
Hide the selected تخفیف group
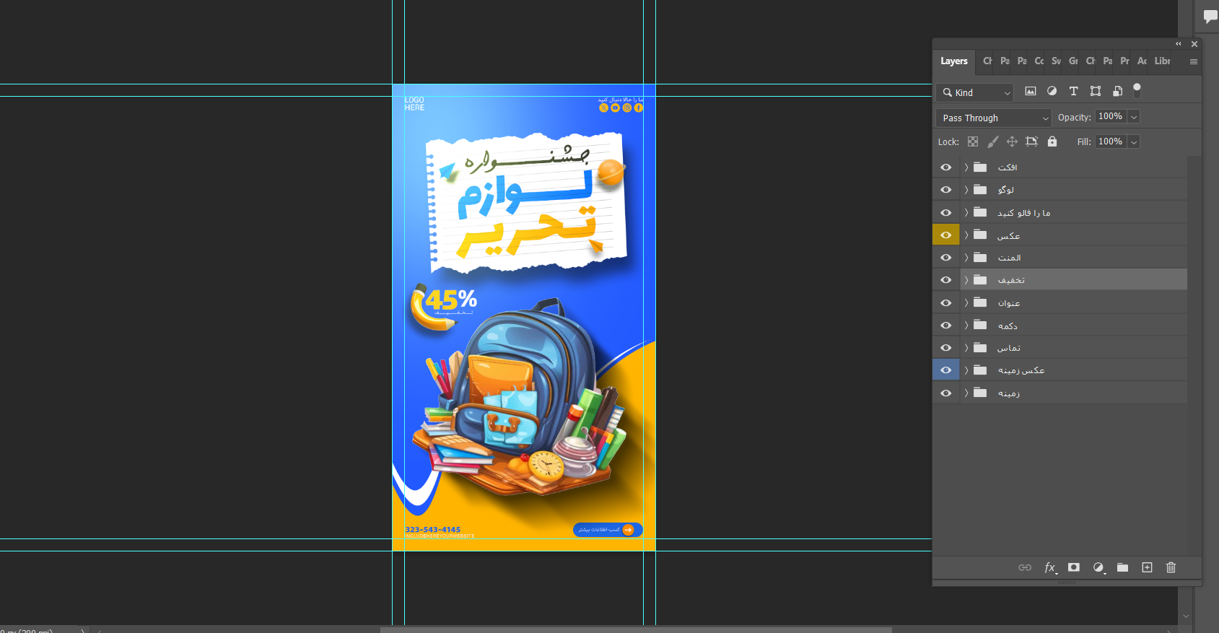point(946,280)
